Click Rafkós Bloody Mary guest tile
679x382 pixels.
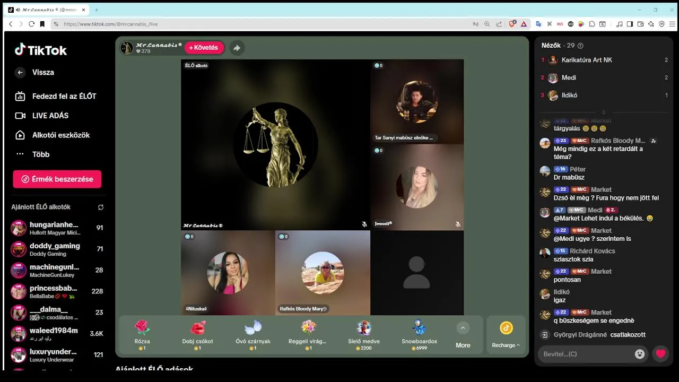(x=323, y=273)
